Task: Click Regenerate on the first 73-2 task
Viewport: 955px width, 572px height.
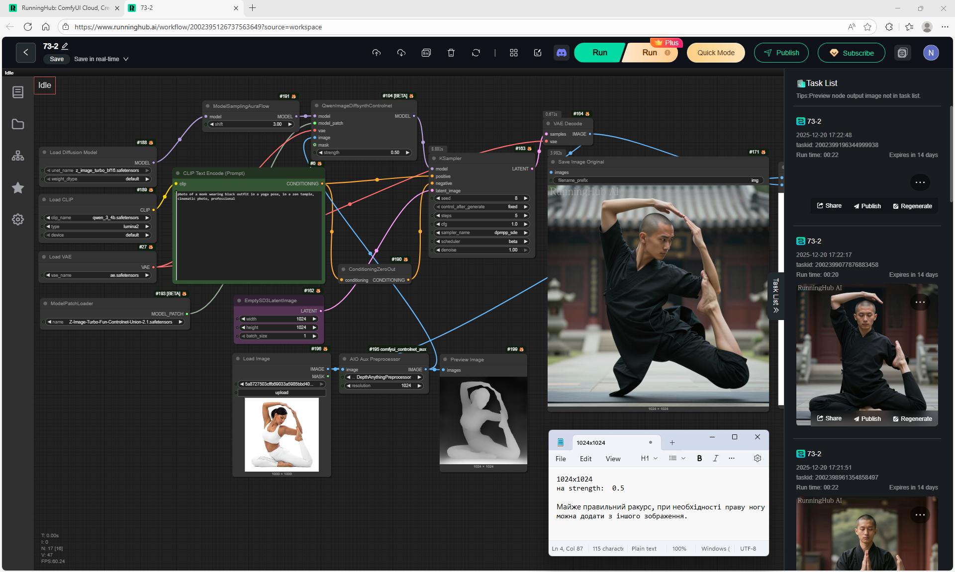Action: click(x=912, y=206)
